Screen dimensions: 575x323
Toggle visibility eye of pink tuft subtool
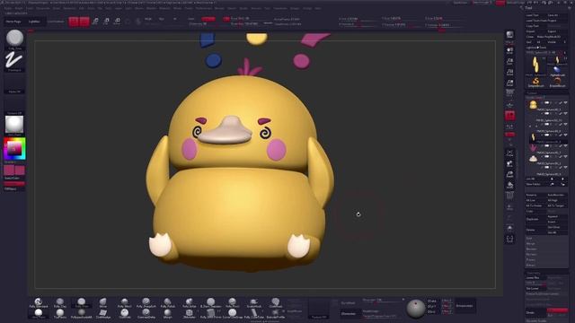(x=566, y=146)
